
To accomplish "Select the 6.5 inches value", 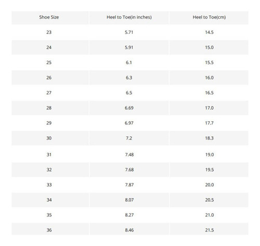I will click(129, 93).
